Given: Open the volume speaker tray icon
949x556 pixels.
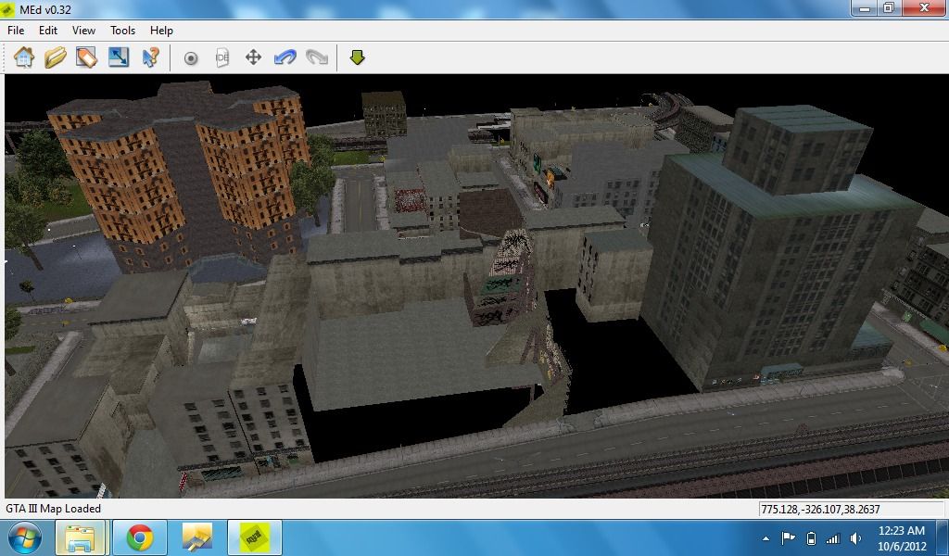Looking at the screenshot, I should pyautogui.click(x=855, y=537).
